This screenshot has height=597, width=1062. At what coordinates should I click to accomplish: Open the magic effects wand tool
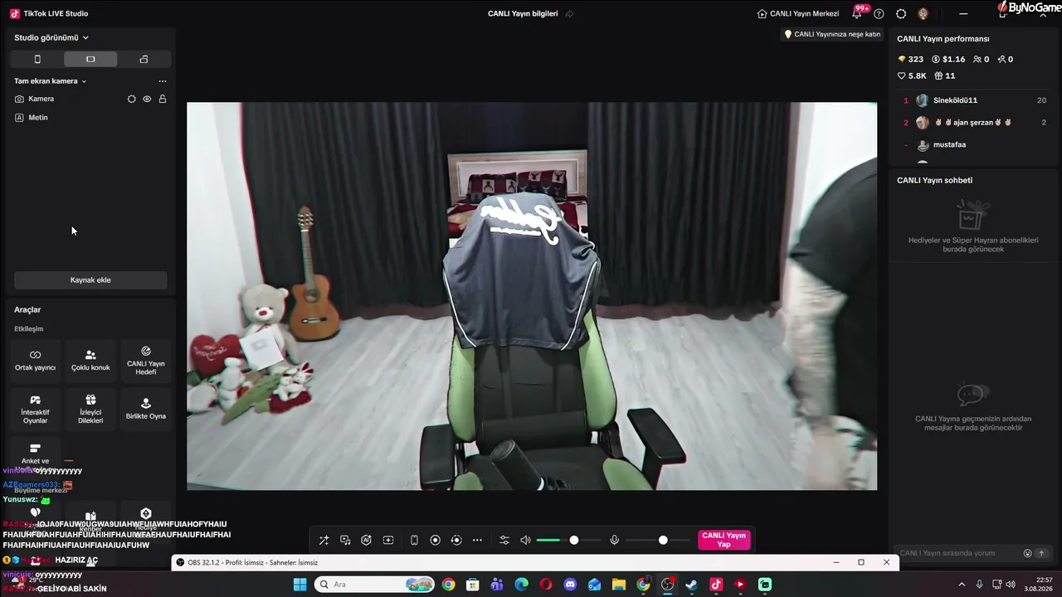click(324, 540)
